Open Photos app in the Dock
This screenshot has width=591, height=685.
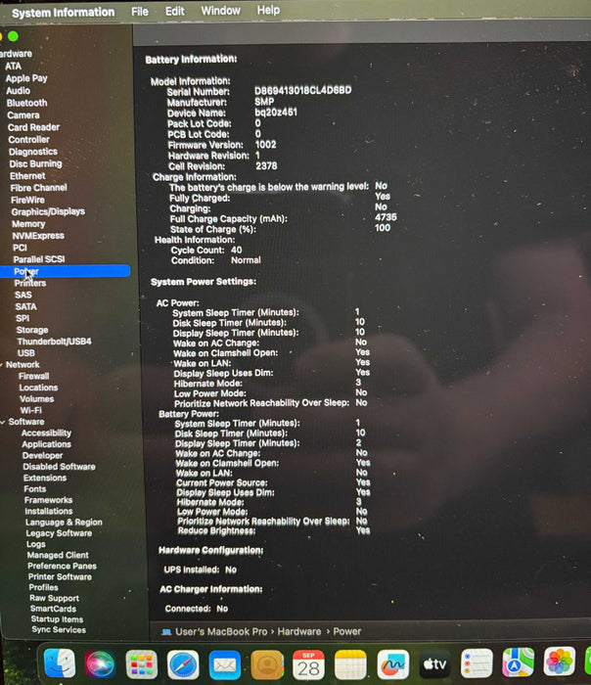click(559, 661)
